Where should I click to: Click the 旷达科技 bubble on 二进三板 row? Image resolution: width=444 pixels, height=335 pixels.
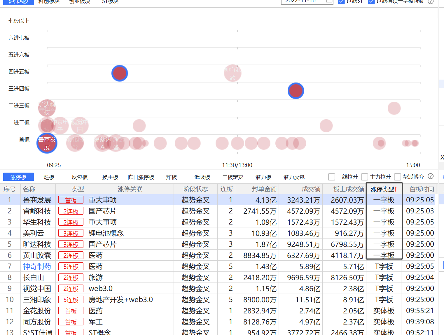pos(47,108)
